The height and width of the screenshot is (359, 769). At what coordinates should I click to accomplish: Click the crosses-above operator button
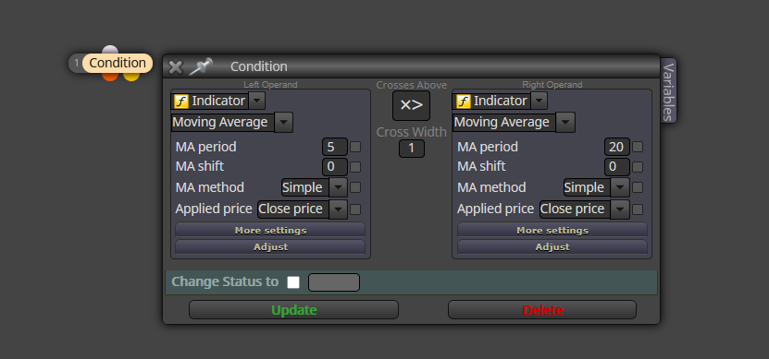click(x=411, y=105)
